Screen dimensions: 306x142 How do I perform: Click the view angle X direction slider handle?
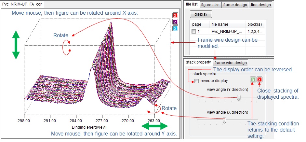pos(224,121)
